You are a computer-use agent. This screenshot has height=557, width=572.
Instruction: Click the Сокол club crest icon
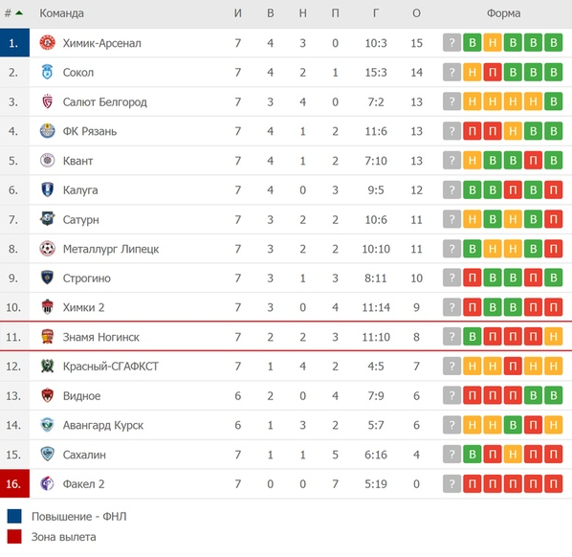(x=48, y=73)
